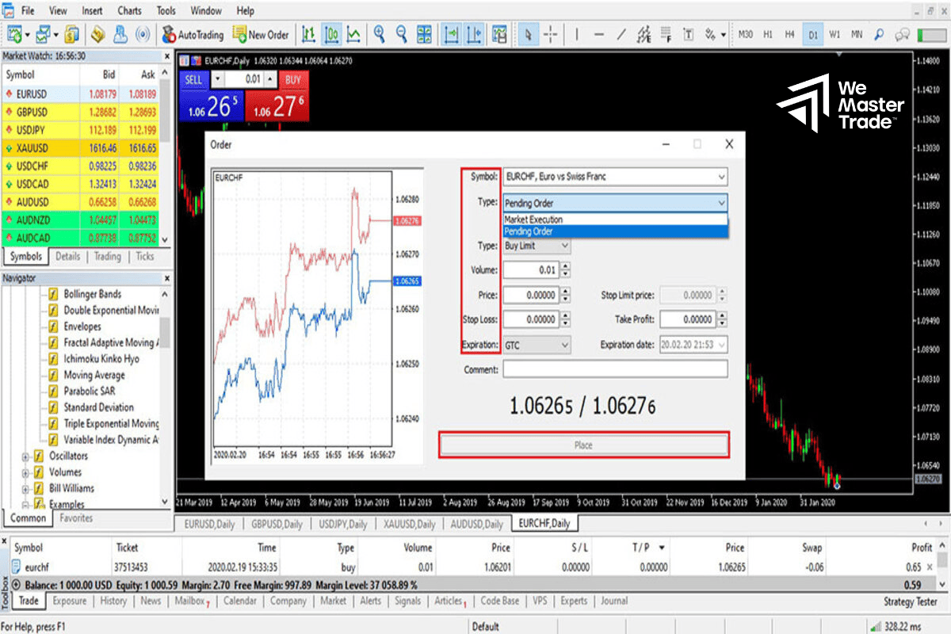Click the blue SELL button

pyautogui.click(x=193, y=79)
